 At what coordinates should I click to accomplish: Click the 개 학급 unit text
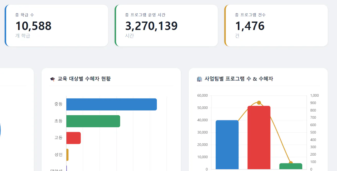tap(23, 36)
